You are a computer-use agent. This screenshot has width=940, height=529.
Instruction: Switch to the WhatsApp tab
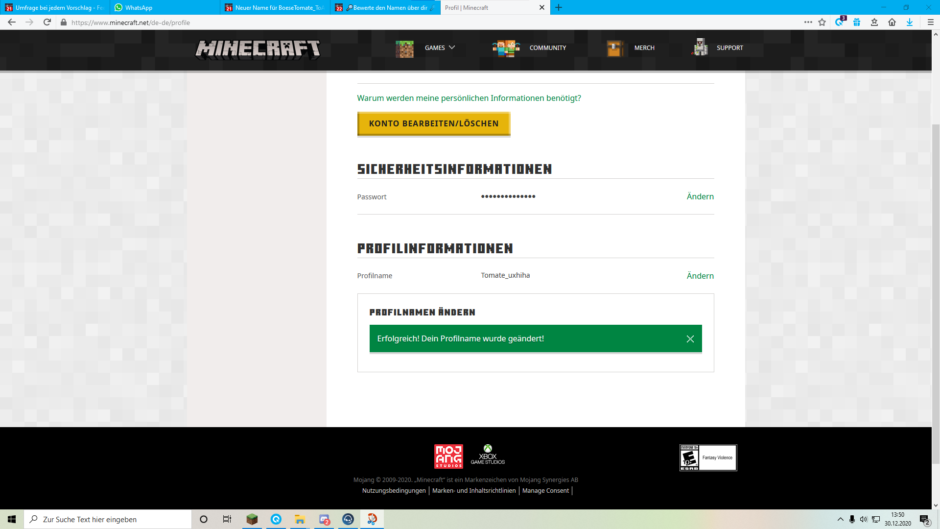[165, 7]
